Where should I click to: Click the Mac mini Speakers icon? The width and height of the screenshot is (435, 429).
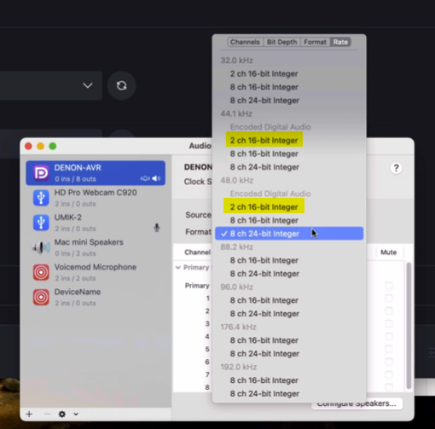tap(41, 247)
